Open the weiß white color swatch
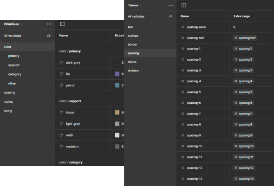 pyautogui.click(x=117, y=135)
